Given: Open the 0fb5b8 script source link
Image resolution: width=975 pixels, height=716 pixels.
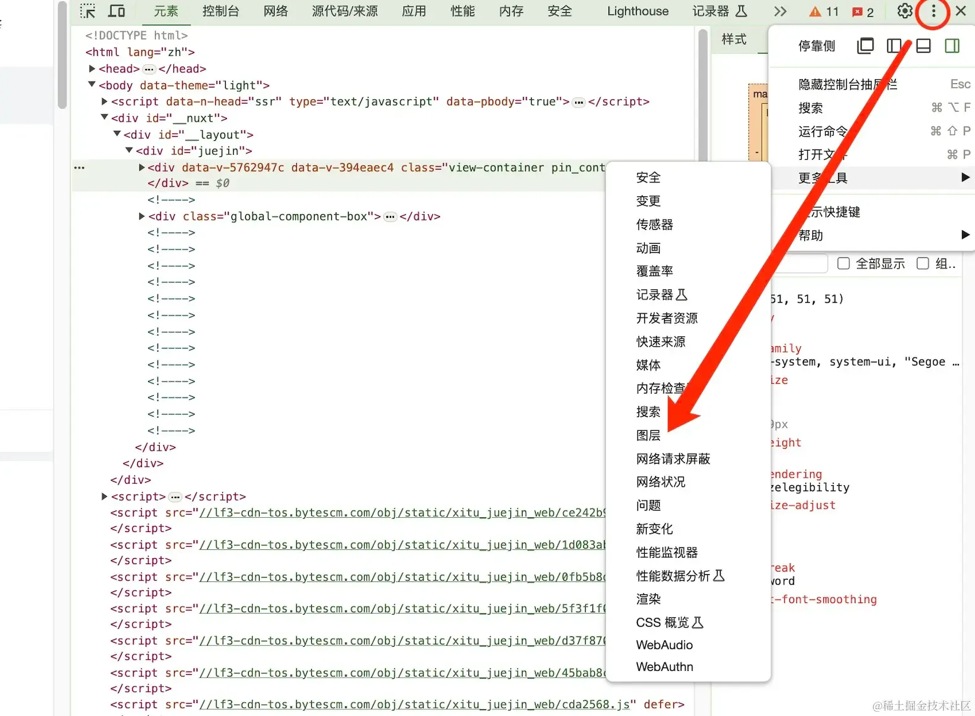Looking at the screenshot, I should pos(402,577).
